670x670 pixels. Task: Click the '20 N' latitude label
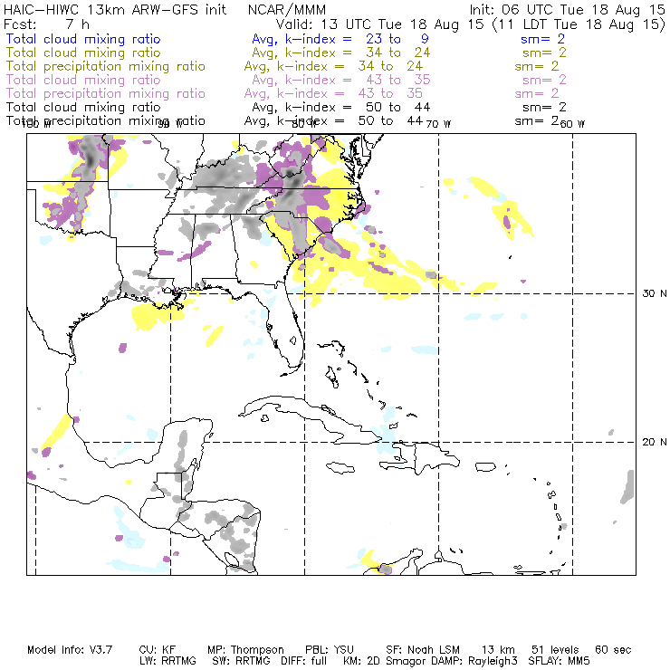coord(655,442)
